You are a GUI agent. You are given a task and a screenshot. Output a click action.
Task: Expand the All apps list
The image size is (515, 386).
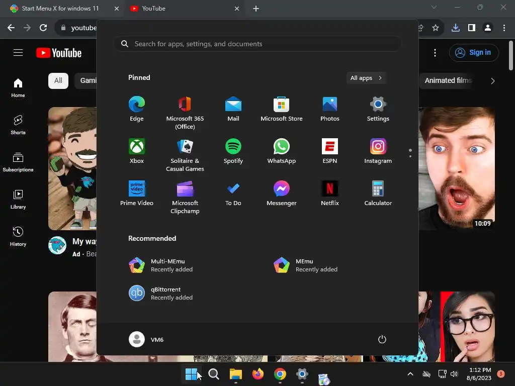(366, 78)
